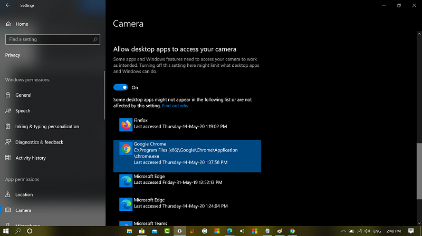
Task: Click the system tray volume icon
Action: click(x=367, y=231)
